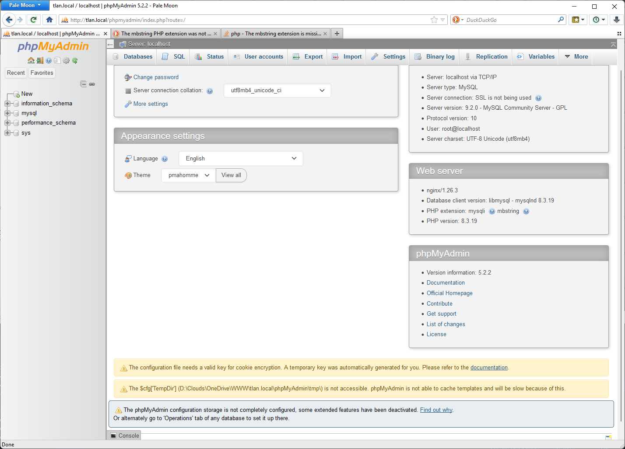Image resolution: width=625 pixels, height=449 pixels.
Task: Open the Variables tab
Action: 536,57
